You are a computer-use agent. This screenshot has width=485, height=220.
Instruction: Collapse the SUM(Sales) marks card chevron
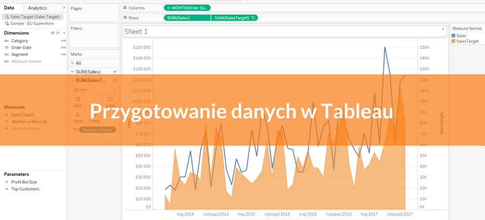tap(73, 72)
